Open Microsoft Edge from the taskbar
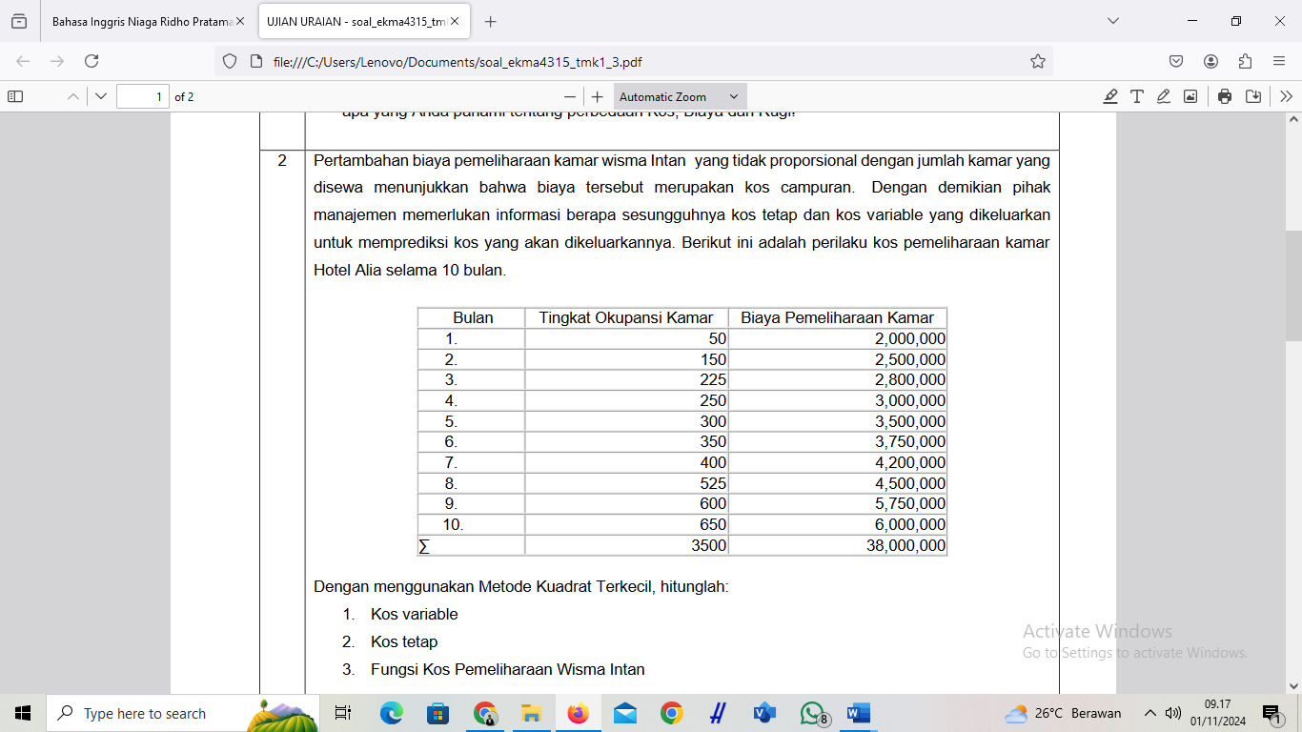 (x=392, y=713)
